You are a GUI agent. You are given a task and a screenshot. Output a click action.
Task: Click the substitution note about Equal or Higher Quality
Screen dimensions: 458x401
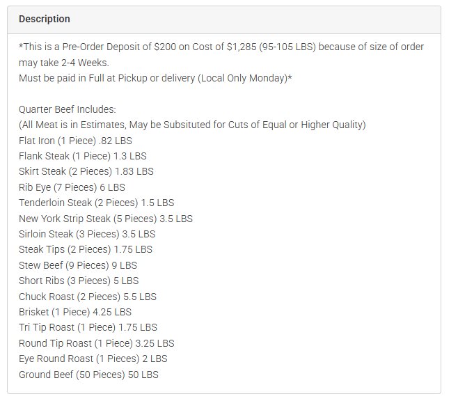point(192,125)
